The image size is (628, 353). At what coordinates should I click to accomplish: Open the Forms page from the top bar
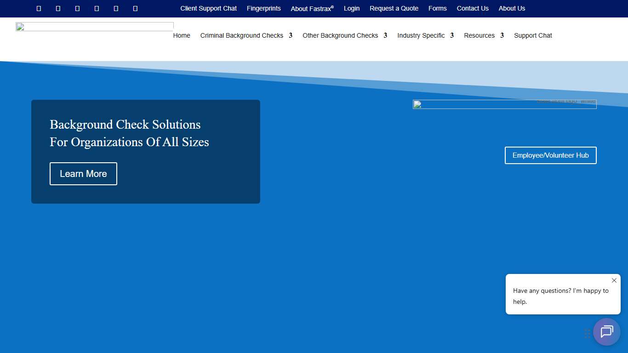click(437, 8)
